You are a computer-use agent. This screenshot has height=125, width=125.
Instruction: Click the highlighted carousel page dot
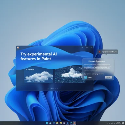[52, 89]
